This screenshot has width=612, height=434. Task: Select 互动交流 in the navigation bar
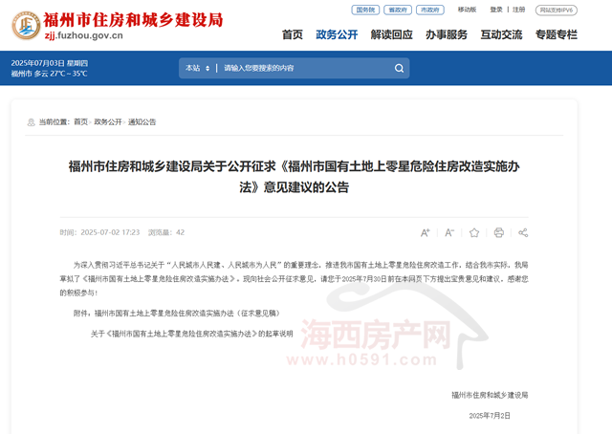pos(501,34)
